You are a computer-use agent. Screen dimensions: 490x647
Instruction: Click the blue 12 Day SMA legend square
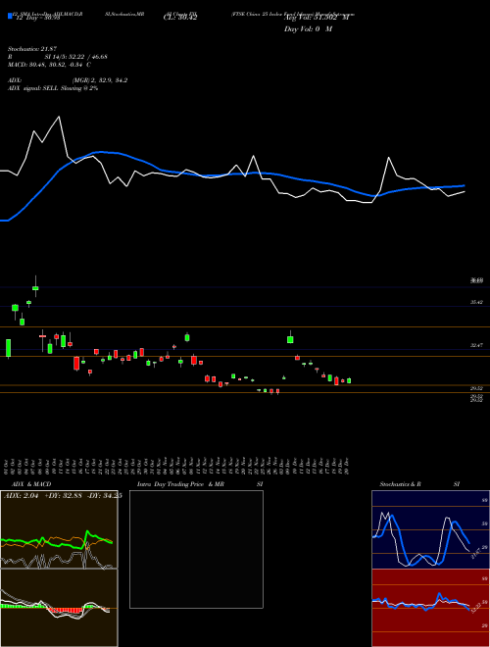[10, 16]
